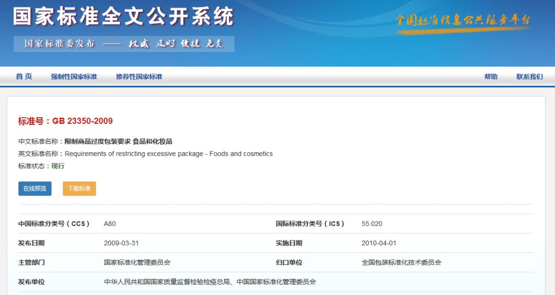Click the 联系我们 link
Image resolution: width=555 pixels, height=295 pixels.
pyautogui.click(x=529, y=77)
